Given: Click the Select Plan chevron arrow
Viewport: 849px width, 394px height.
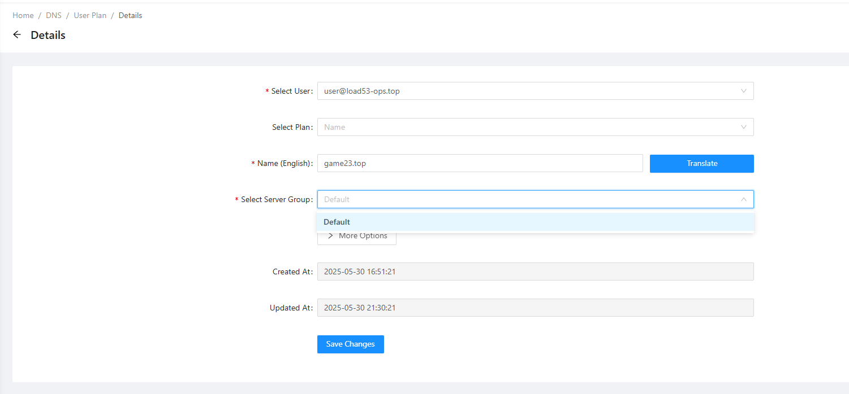Looking at the screenshot, I should (743, 127).
